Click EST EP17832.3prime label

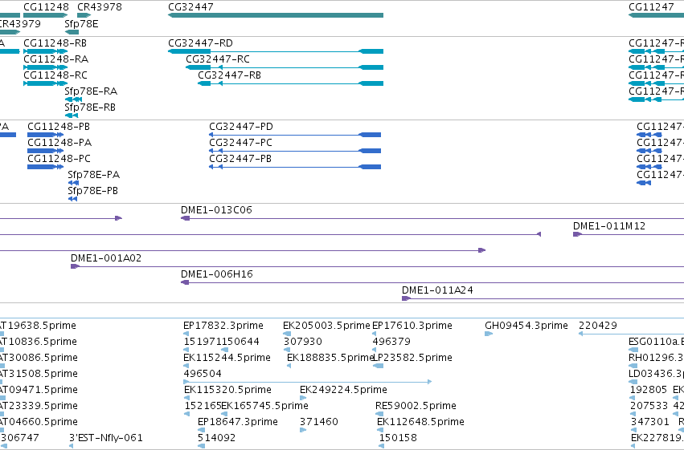[x=223, y=326]
